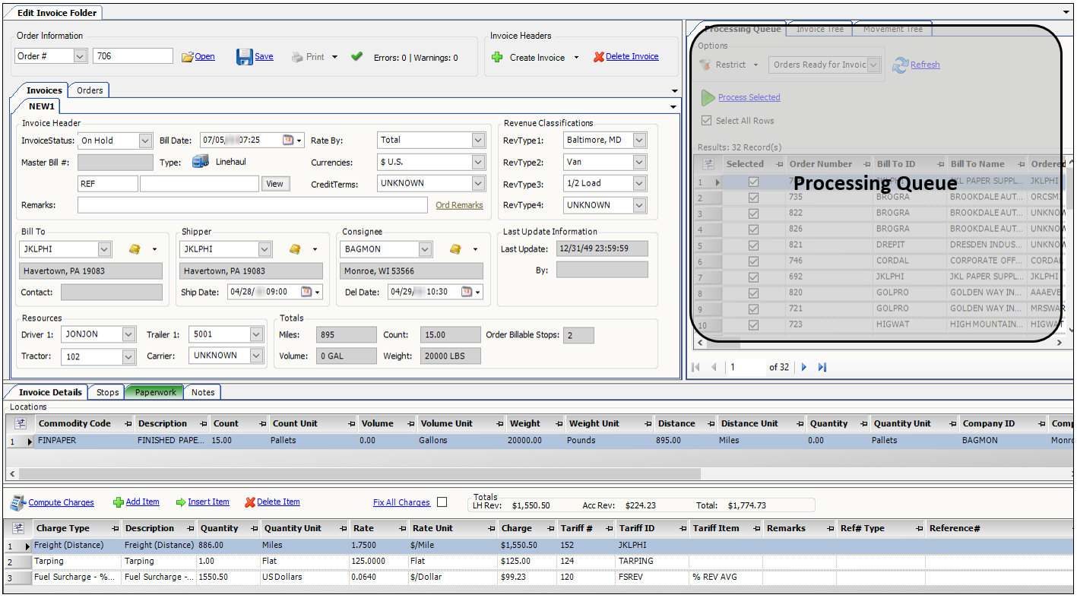
Task: Uncheck Selected box for order 735 row
Action: pos(753,198)
